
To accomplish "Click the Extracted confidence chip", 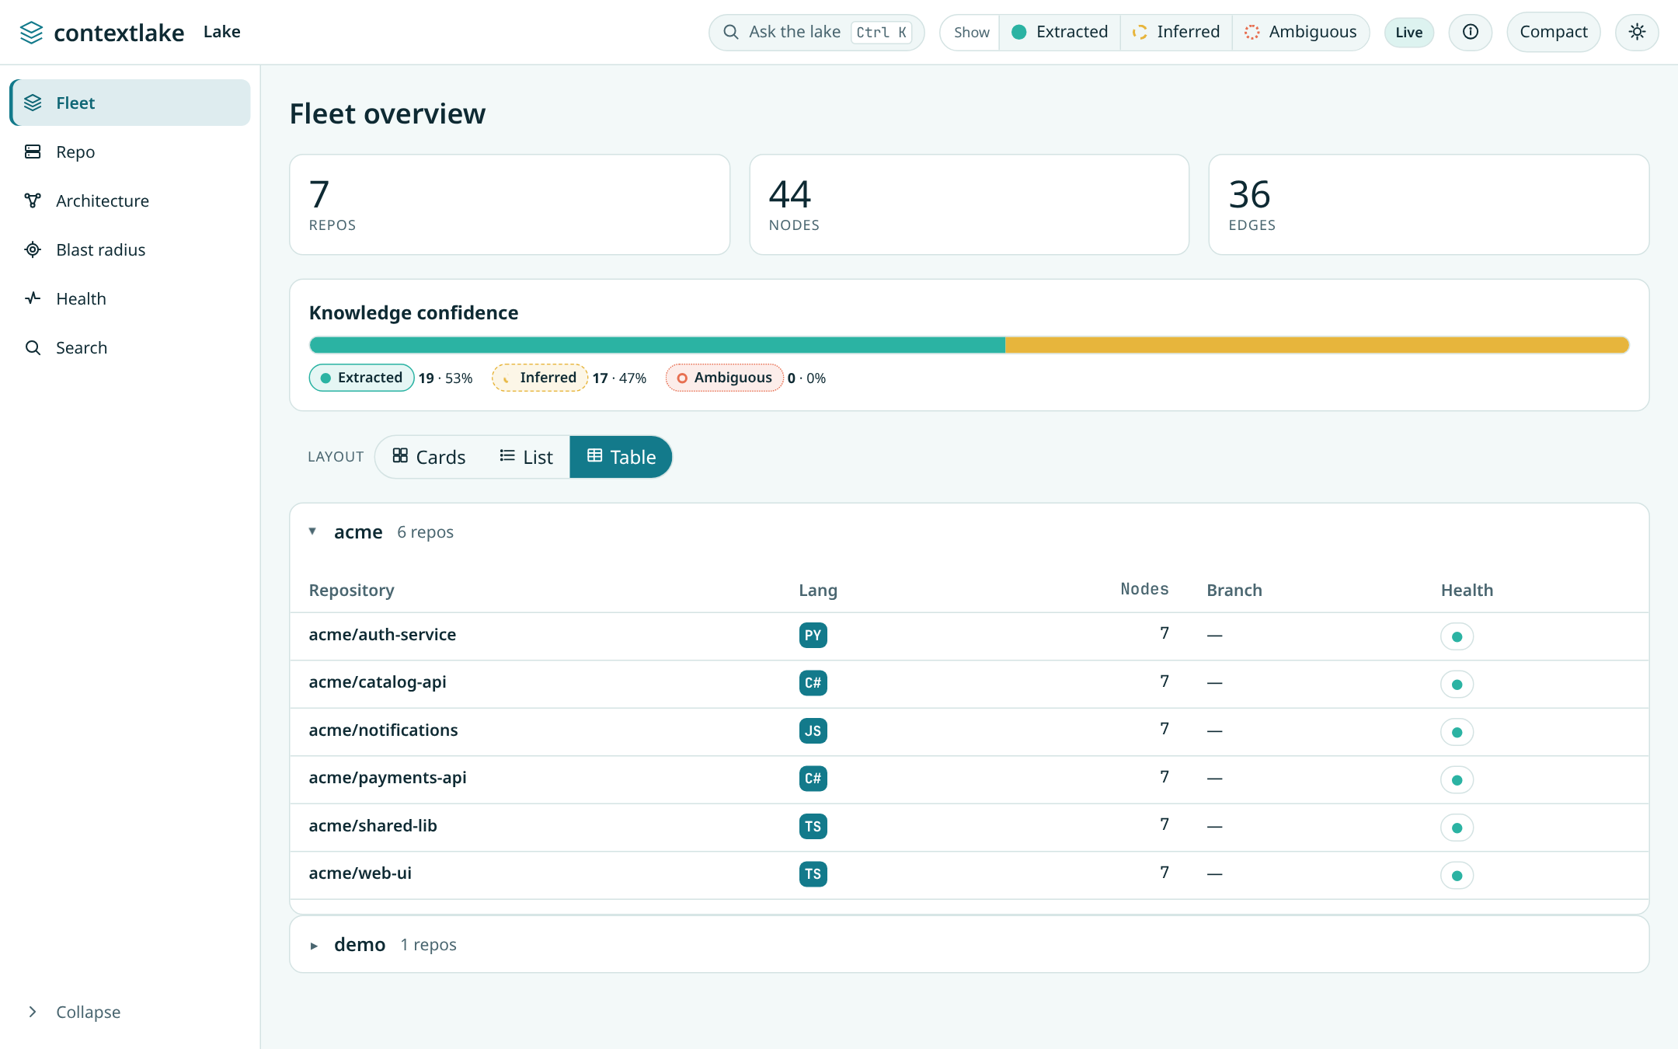I will (361, 378).
